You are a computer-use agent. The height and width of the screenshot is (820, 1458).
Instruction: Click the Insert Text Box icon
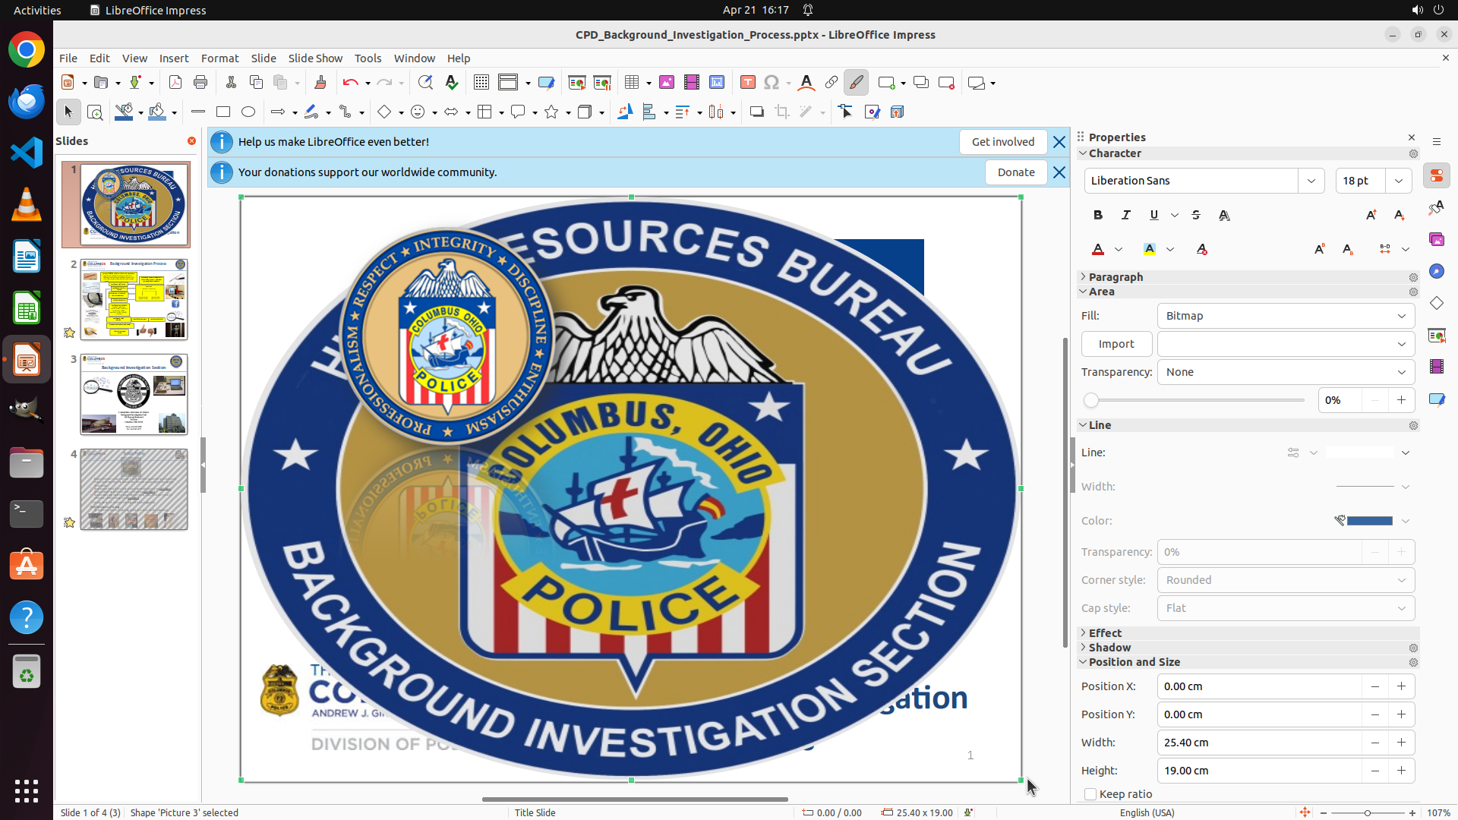coord(747,83)
